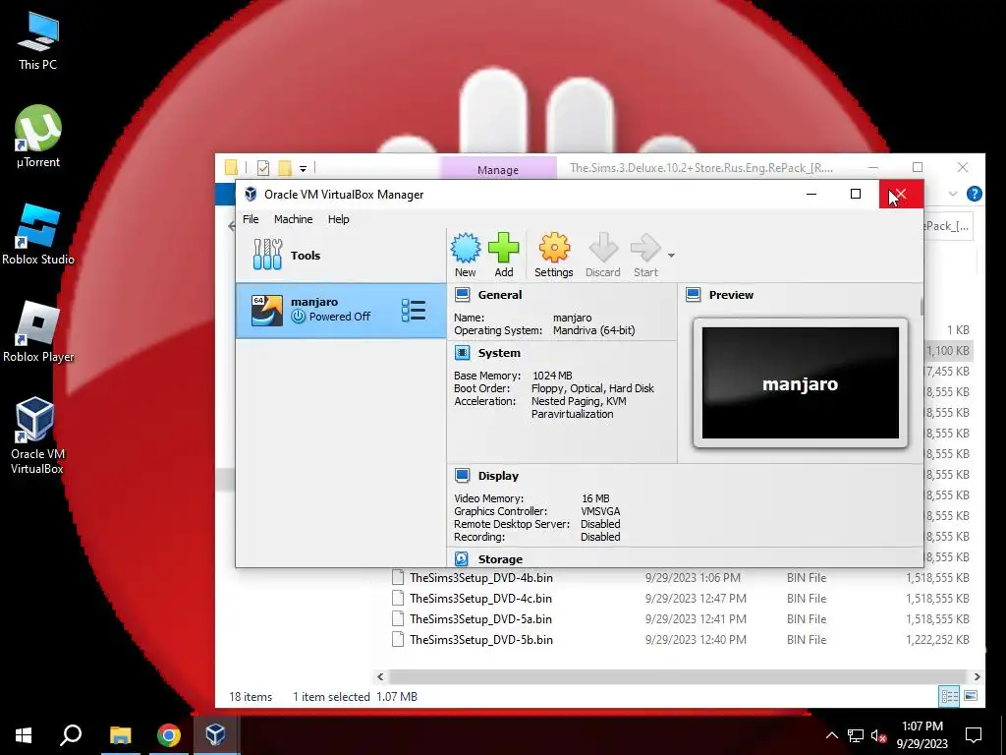Select the Tools entry in VirtualBox sidebar
1006x755 pixels.
pyautogui.click(x=341, y=255)
